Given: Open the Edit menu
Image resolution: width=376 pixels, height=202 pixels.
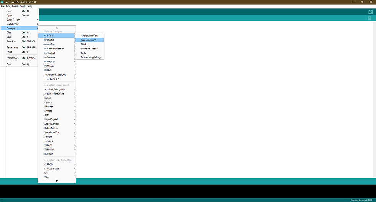Looking at the screenshot, I should [x=8, y=7].
